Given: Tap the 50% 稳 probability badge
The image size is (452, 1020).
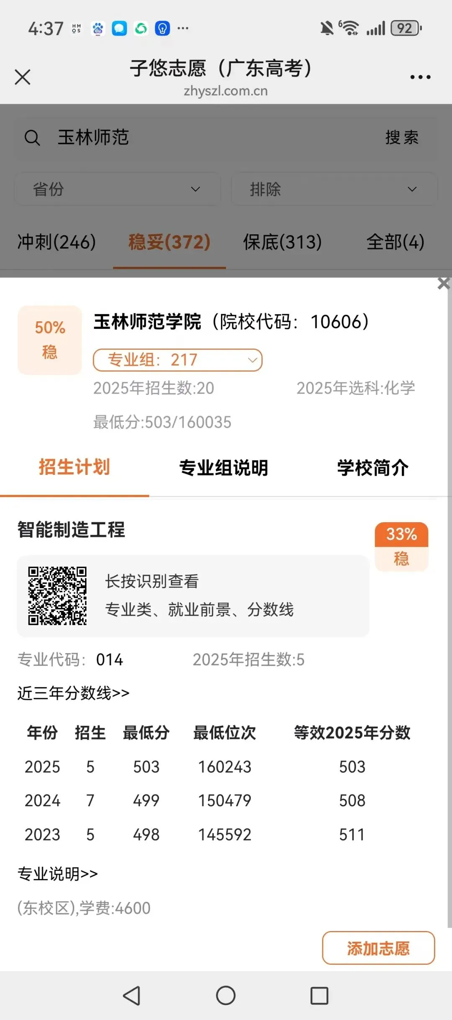Looking at the screenshot, I should [50, 340].
